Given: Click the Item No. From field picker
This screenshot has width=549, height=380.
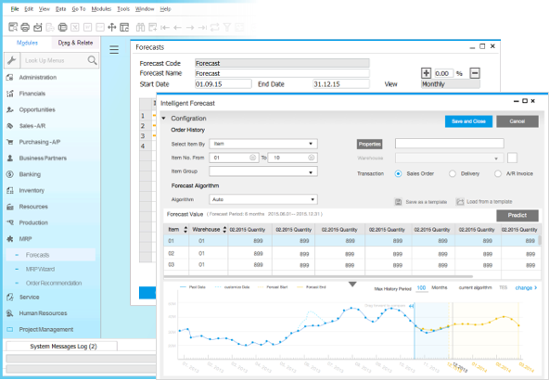Looking at the screenshot, I should pyautogui.click(x=252, y=158).
